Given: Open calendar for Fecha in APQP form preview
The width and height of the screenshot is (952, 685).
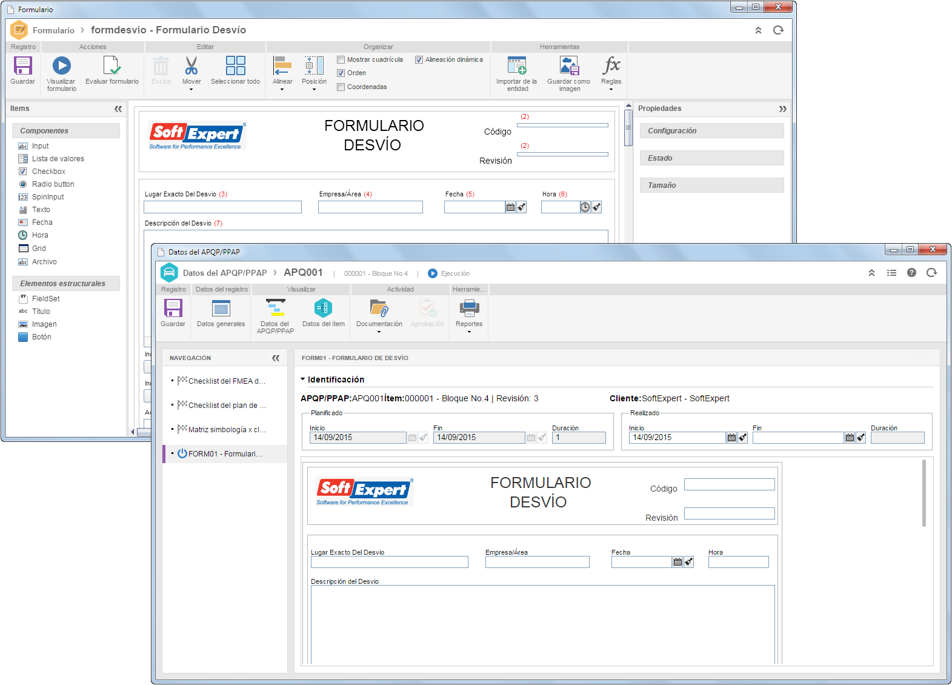Looking at the screenshot, I should [677, 562].
